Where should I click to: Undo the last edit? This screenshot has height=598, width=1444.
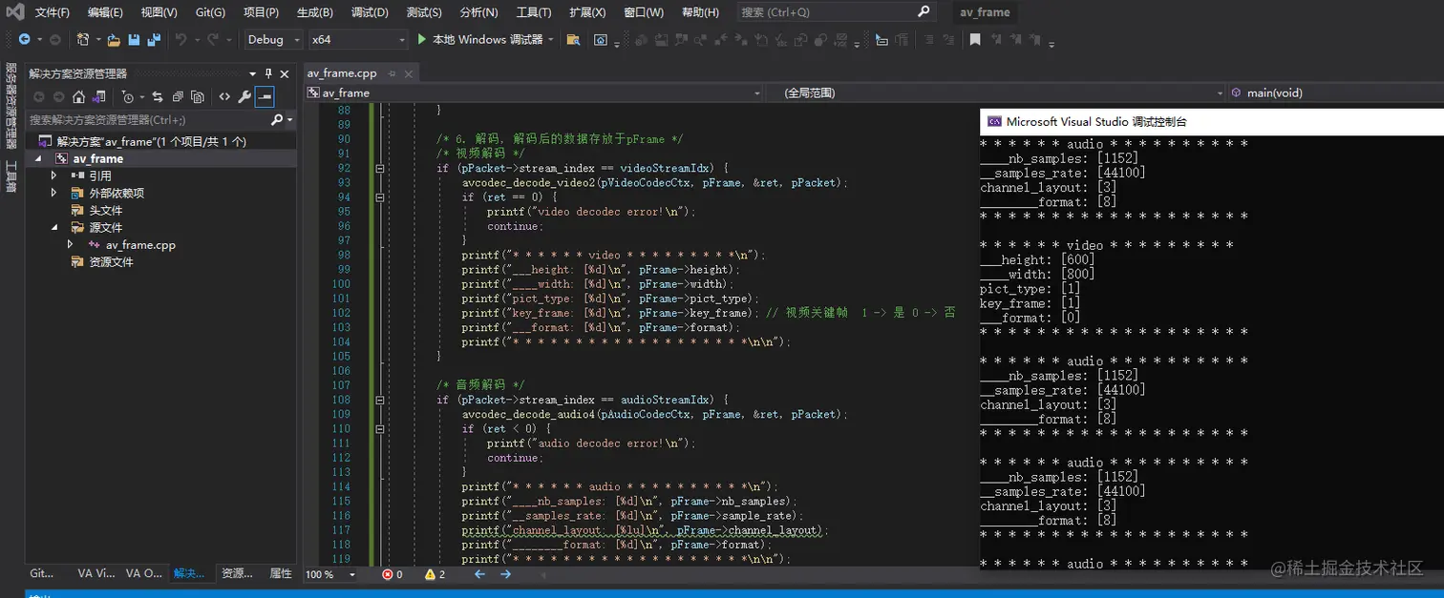(180, 40)
